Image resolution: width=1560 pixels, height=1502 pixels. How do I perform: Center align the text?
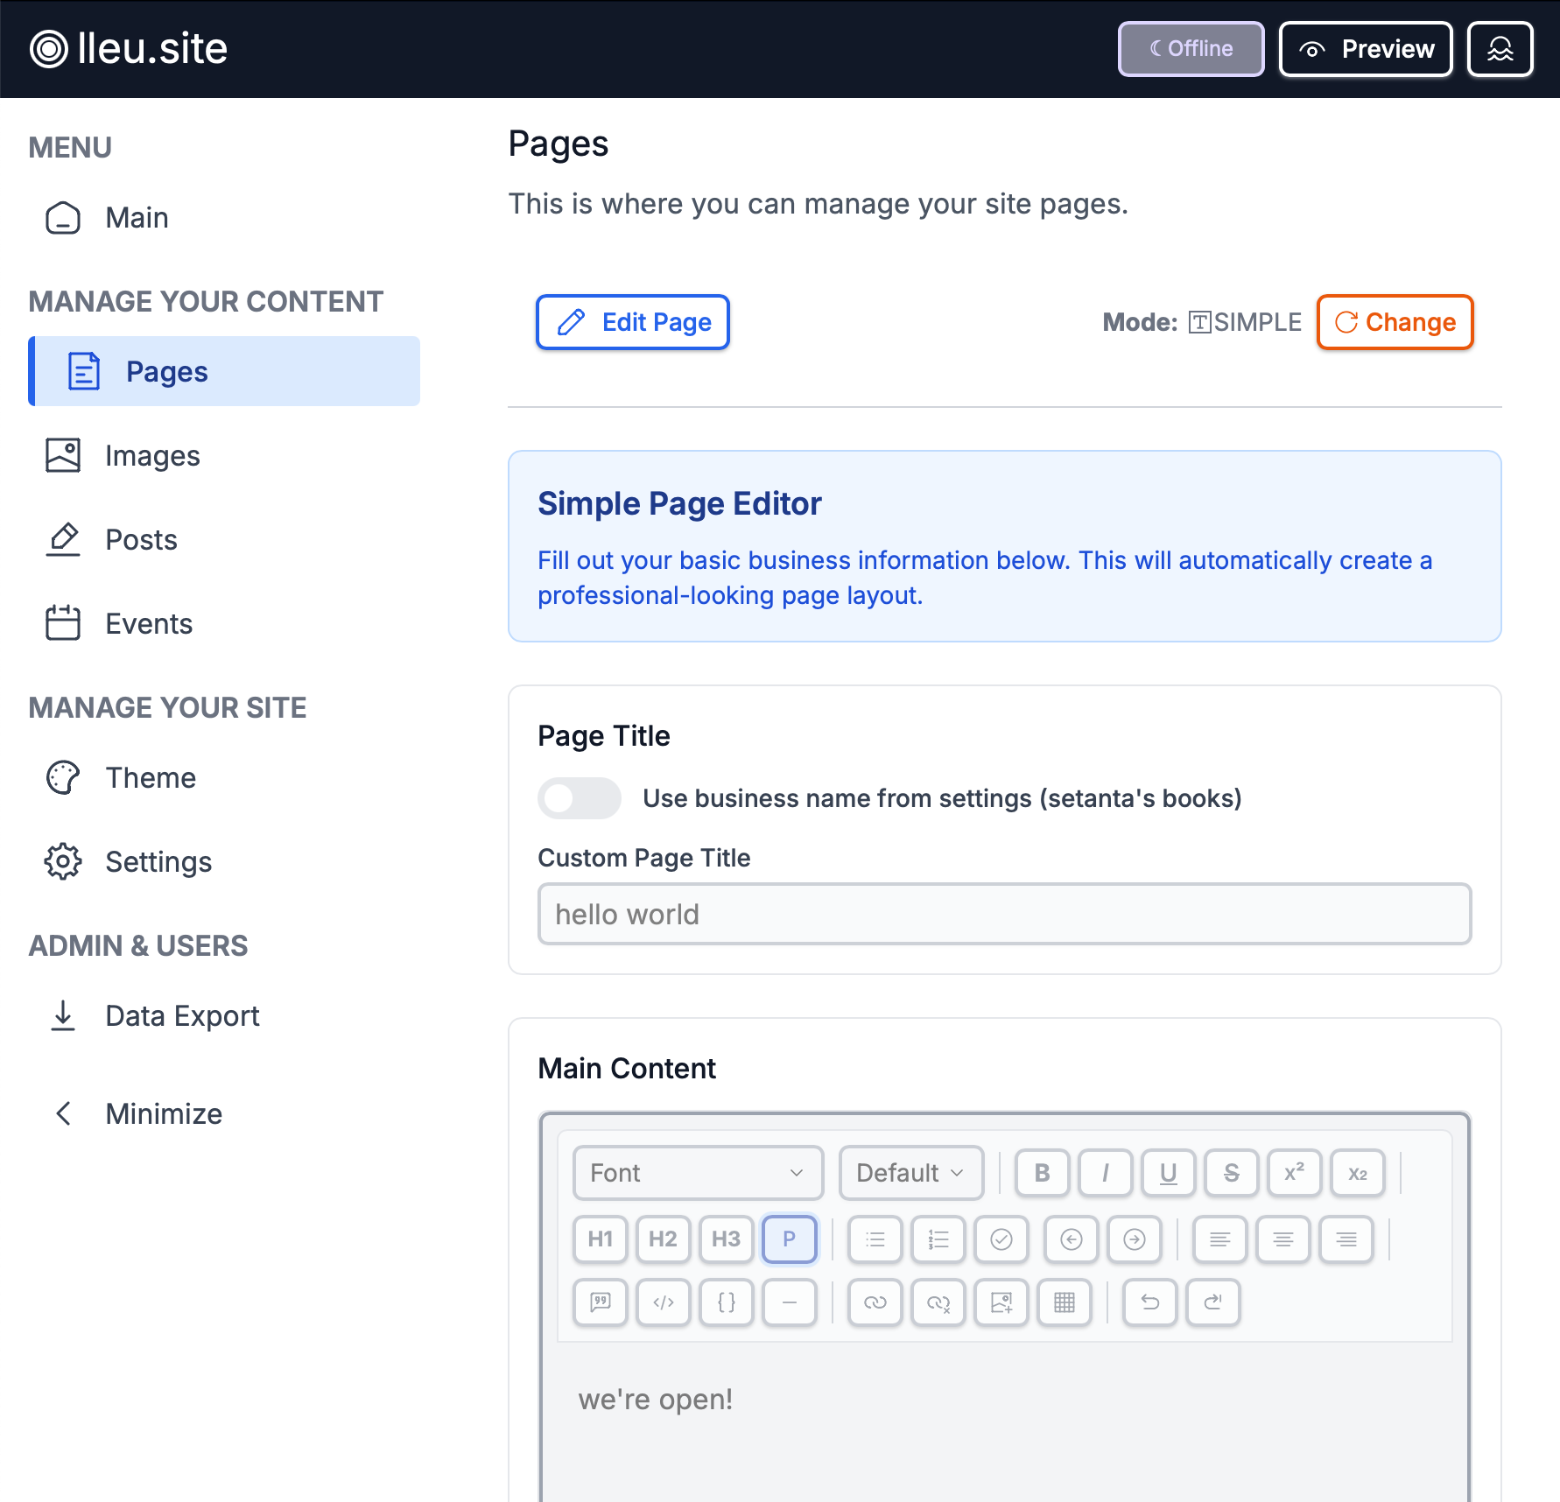coord(1283,1239)
